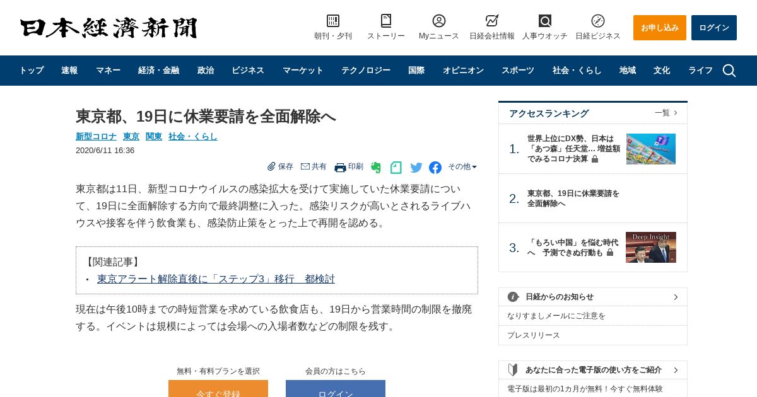The height and width of the screenshot is (397, 757).
Task: Click the info icon beside 日経からのお知らせ
Action: point(513,297)
